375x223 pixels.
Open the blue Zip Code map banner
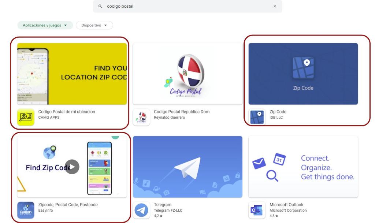click(303, 74)
